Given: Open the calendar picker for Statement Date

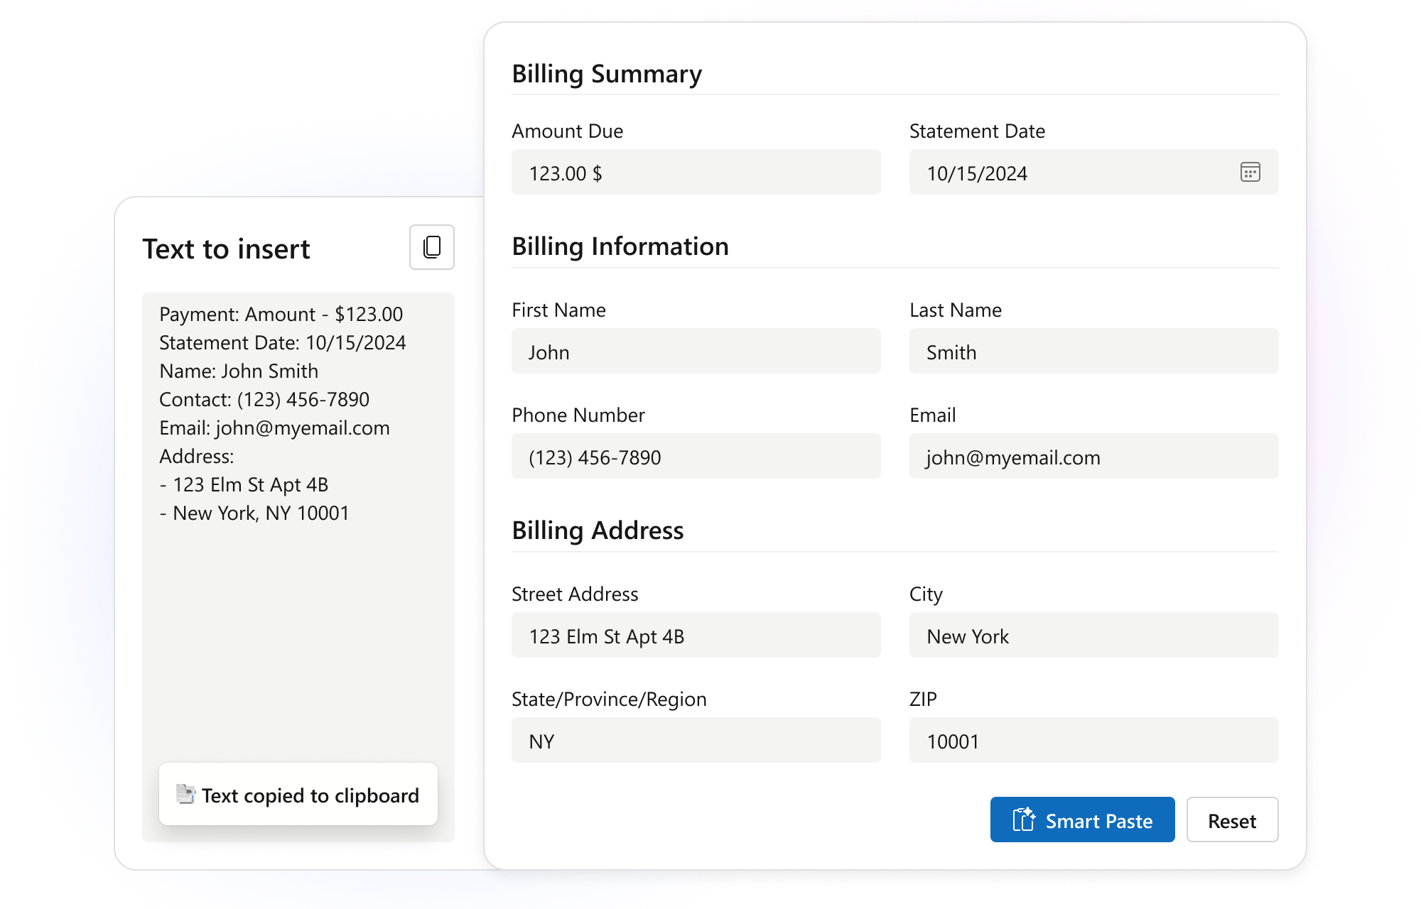Looking at the screenshot, I should [1250, 172].
